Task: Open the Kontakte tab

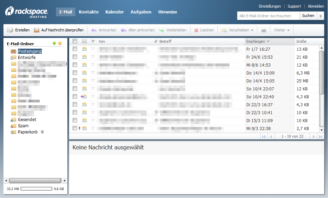Action: [88, 12]
